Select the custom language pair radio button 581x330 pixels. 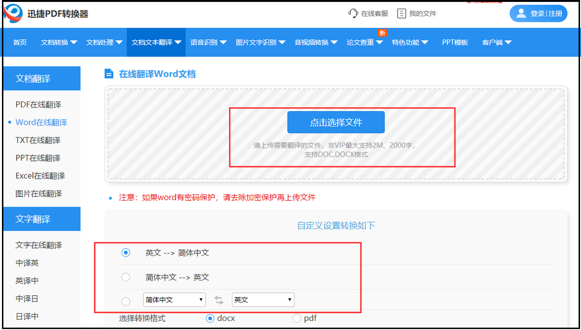126,301
